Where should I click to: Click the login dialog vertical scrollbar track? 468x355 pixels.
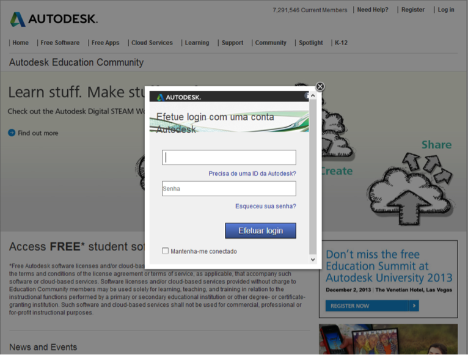313,177
